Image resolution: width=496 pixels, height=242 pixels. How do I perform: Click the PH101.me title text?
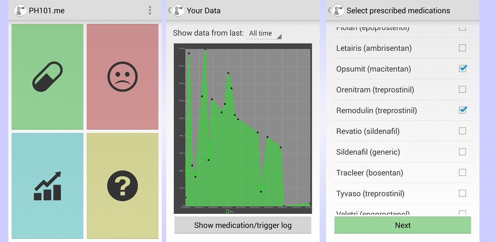click(x=47, y=11)
